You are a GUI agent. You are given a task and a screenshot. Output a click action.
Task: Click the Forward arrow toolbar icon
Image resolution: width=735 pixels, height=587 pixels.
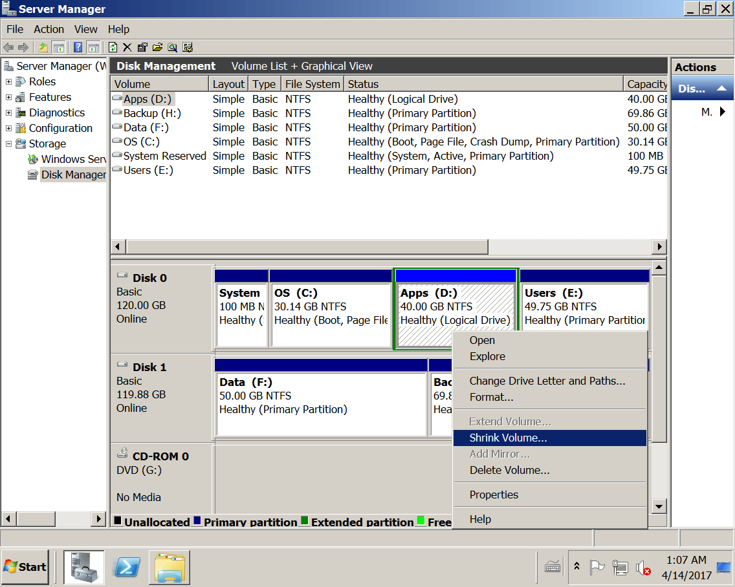[23, 47]
